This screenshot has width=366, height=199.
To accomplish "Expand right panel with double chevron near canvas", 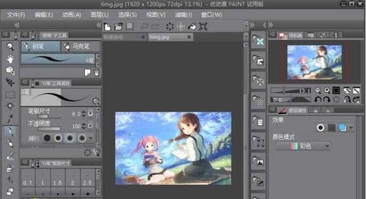I will [x=252, y=25].
